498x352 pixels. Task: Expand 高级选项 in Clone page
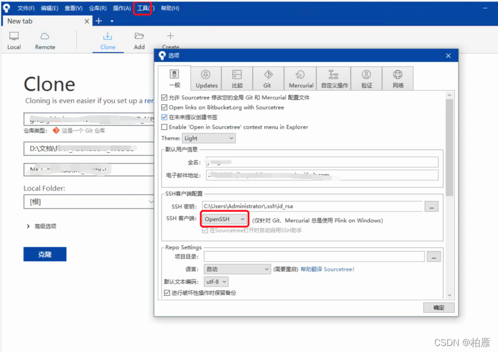pyautogui.click(x=42, y=226)
